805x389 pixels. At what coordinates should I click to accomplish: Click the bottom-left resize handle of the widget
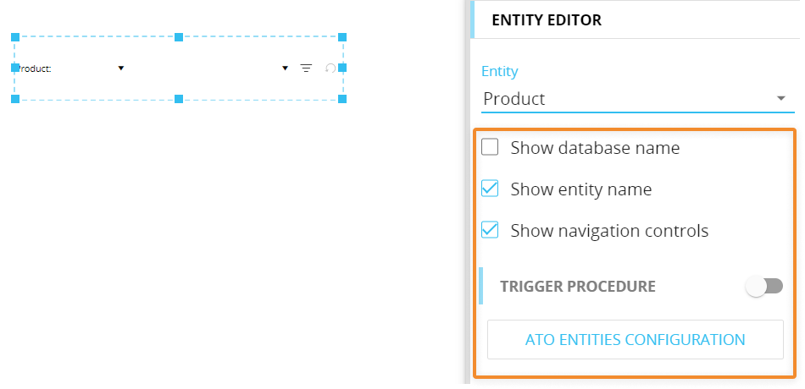pos(15,99)
